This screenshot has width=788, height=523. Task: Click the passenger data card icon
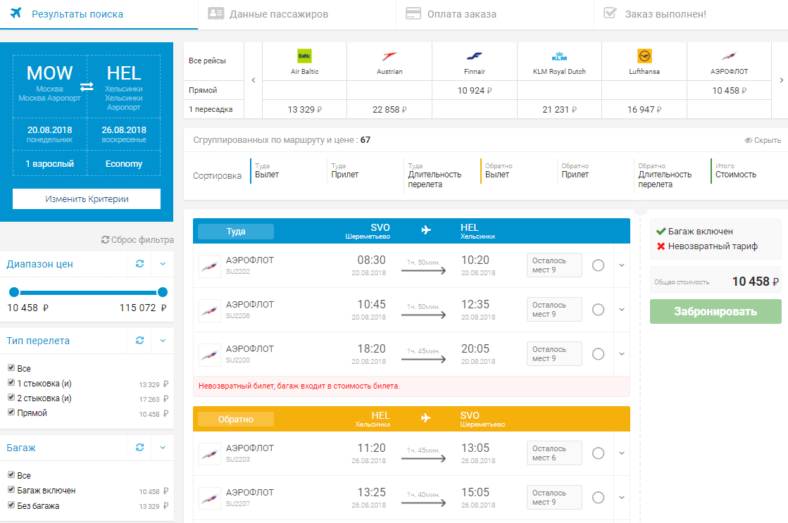(215, 13)
